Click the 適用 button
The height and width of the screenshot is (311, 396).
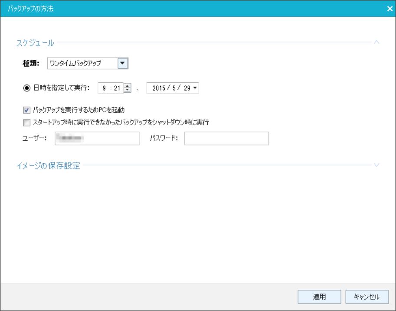(x=319, y=297)
